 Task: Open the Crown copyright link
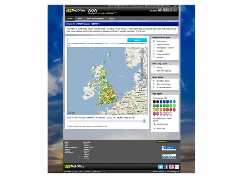[x=158, y=172]
